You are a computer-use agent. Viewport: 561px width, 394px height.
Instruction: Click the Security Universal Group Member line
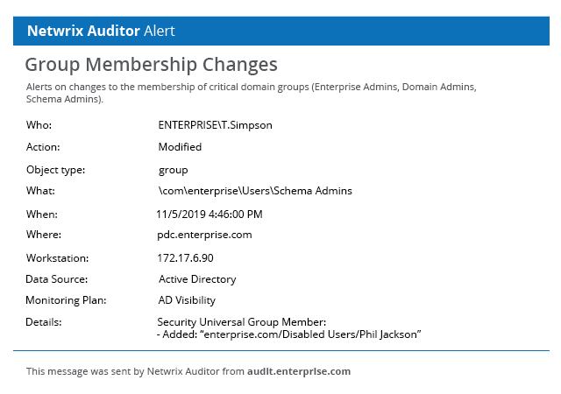[242, 322]
